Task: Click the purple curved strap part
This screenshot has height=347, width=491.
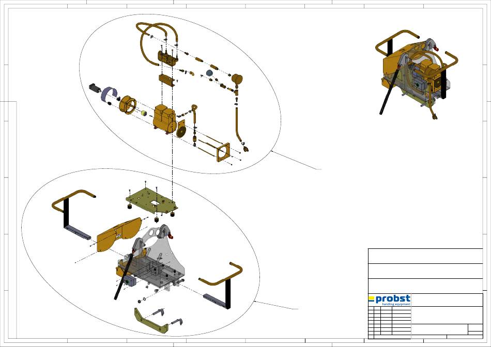Action: pos(109,95)
